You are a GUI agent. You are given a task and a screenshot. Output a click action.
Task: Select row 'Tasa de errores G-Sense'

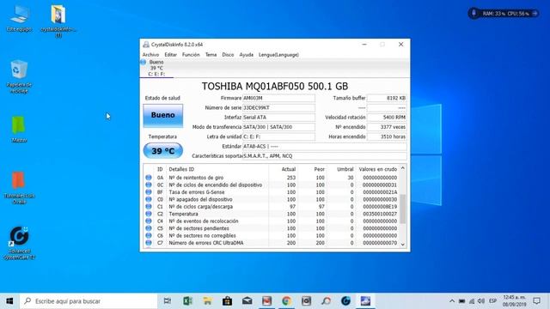272,192
